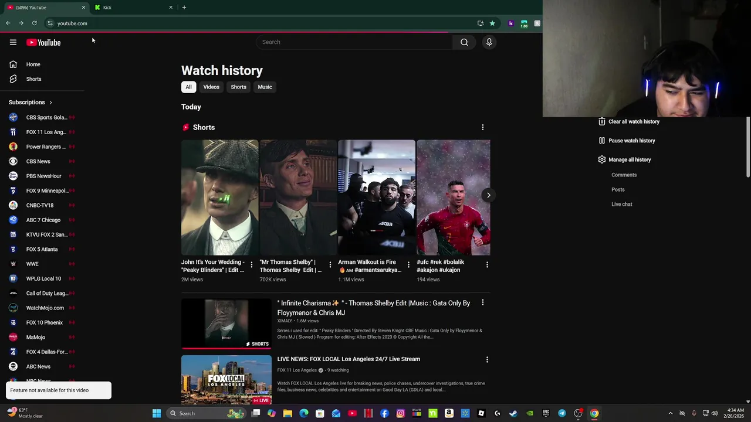Open menu for Mr Thomas Shelby short

[330, 265]
